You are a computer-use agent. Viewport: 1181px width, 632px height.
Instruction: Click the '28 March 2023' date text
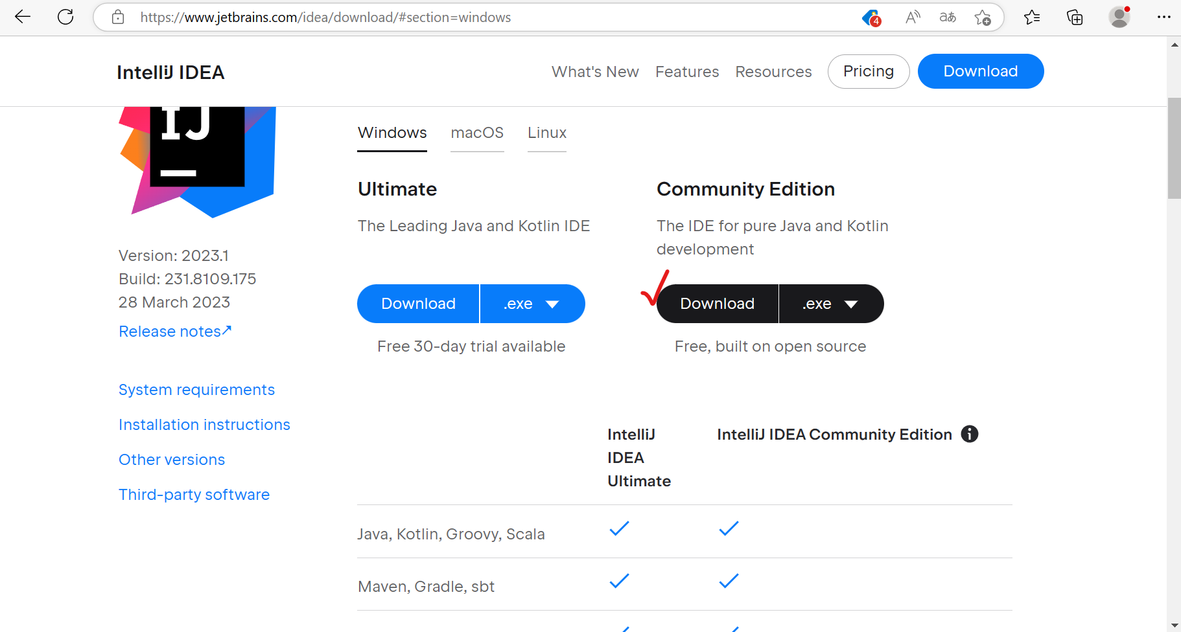[174, 302]
